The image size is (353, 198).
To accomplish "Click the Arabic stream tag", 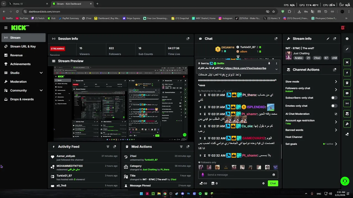I will coord(298,58).
